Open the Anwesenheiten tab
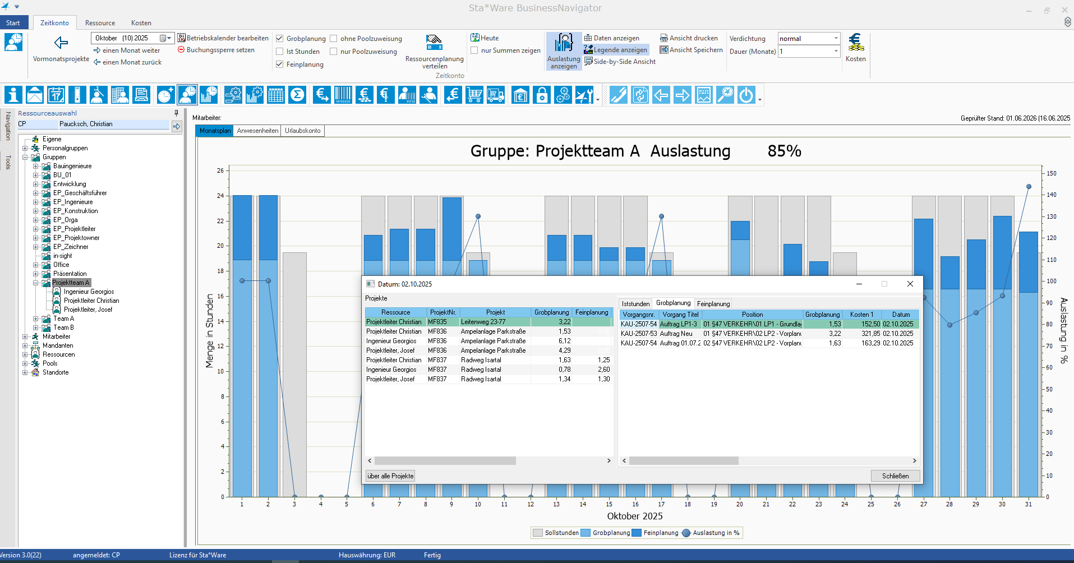This screenshot has width=1074, height=563. coord(257,131)
